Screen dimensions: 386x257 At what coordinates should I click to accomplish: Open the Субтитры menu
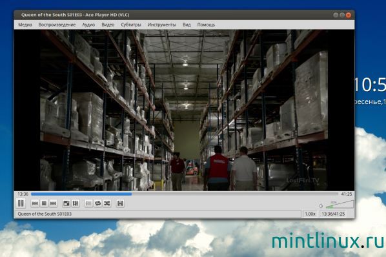pos(131,25)
